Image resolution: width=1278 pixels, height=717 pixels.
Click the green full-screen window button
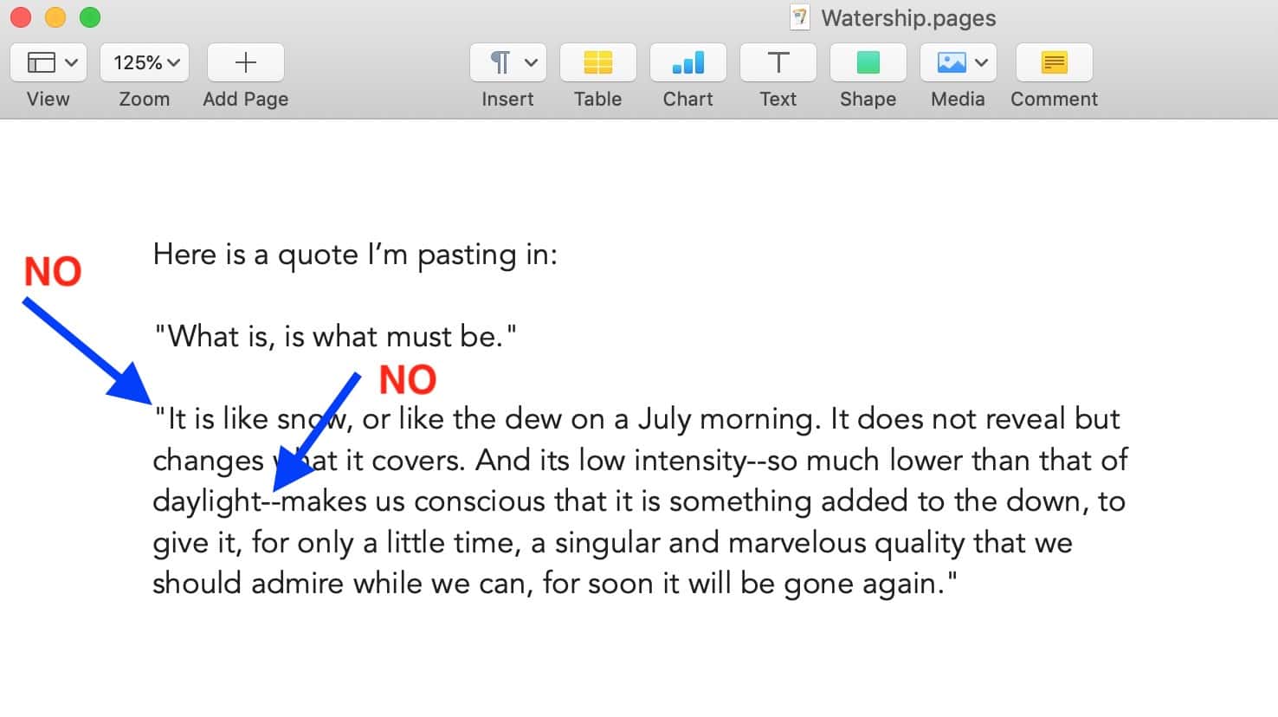coord(90,17)
